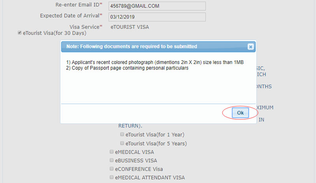Select the eBUSINESS VISA checkbox

[112, 161]
